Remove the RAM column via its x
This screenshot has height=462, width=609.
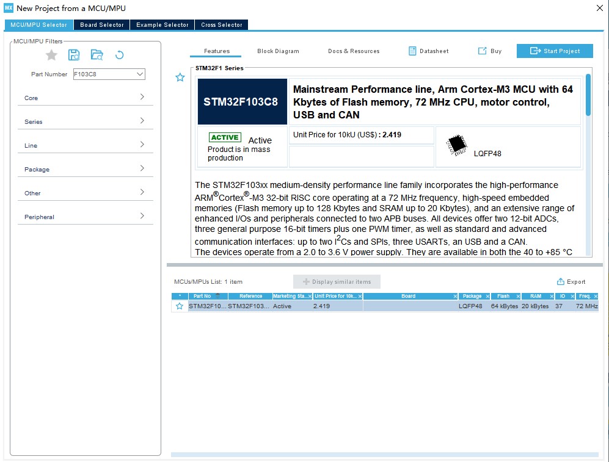(x=552, y=297)
